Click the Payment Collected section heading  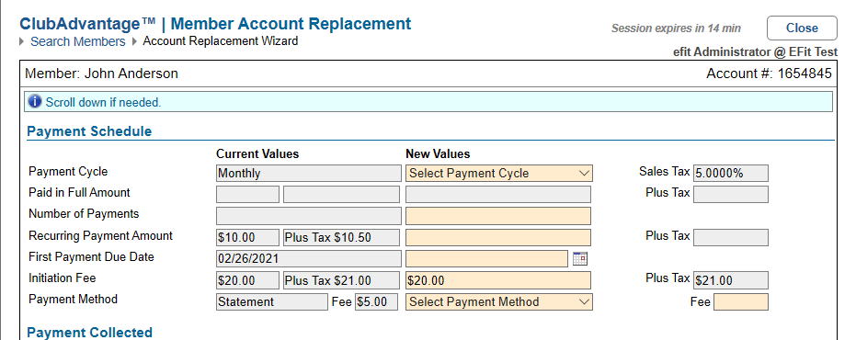tap(89, 333)
